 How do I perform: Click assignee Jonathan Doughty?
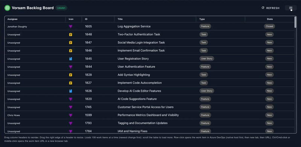pyautogui.click(x=17, y=27)
